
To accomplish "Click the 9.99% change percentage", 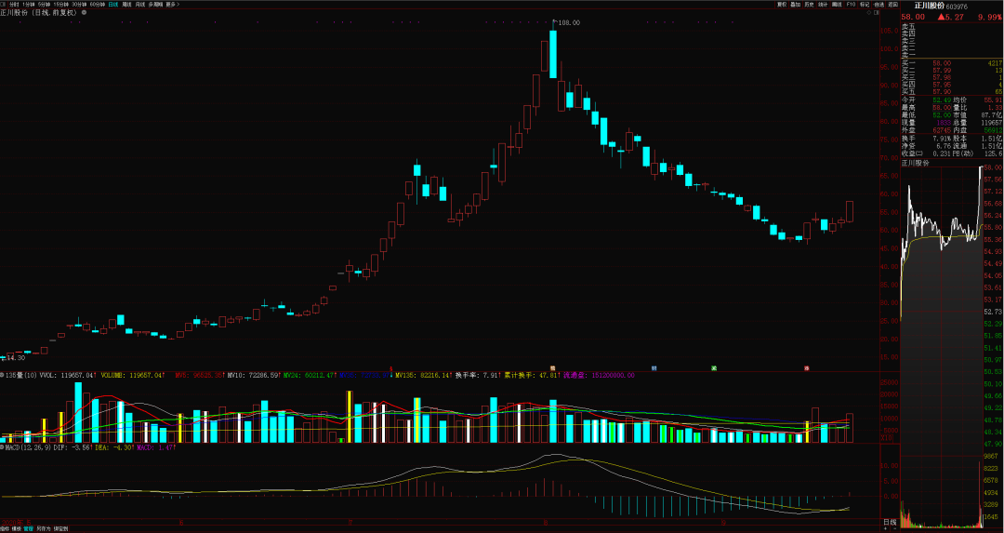I will pyautogui.click(x=989, y=17).
